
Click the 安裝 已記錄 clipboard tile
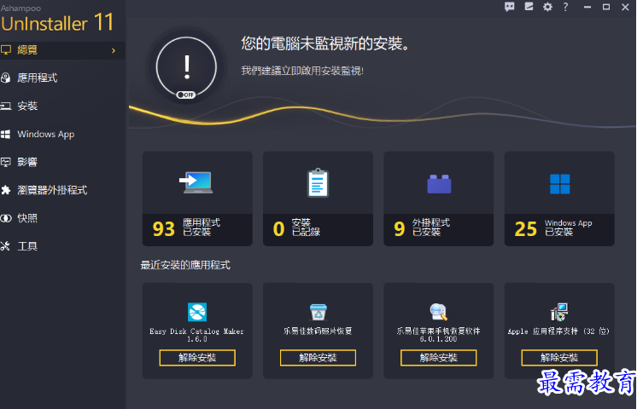pyautogui.click(x=318, y=199)
